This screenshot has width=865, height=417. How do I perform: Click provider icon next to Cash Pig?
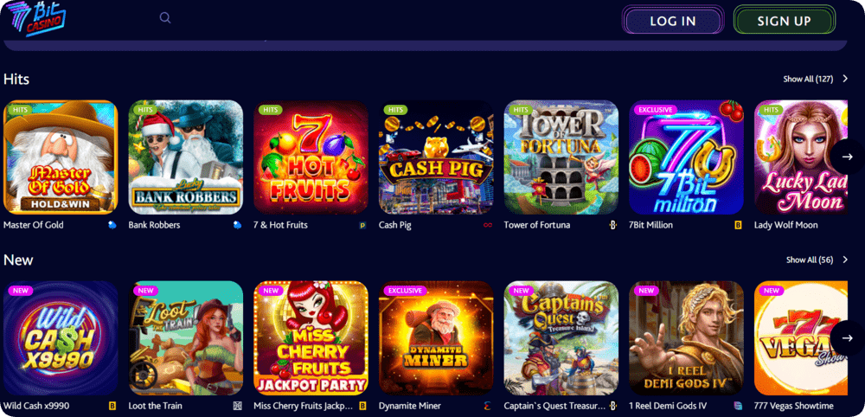pos(488,225)
